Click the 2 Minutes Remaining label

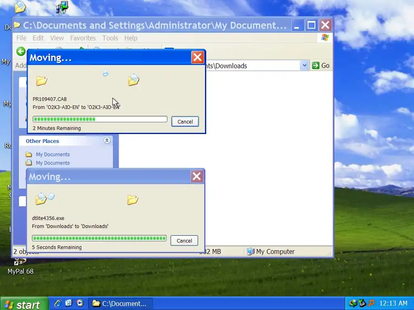(57, 128)
